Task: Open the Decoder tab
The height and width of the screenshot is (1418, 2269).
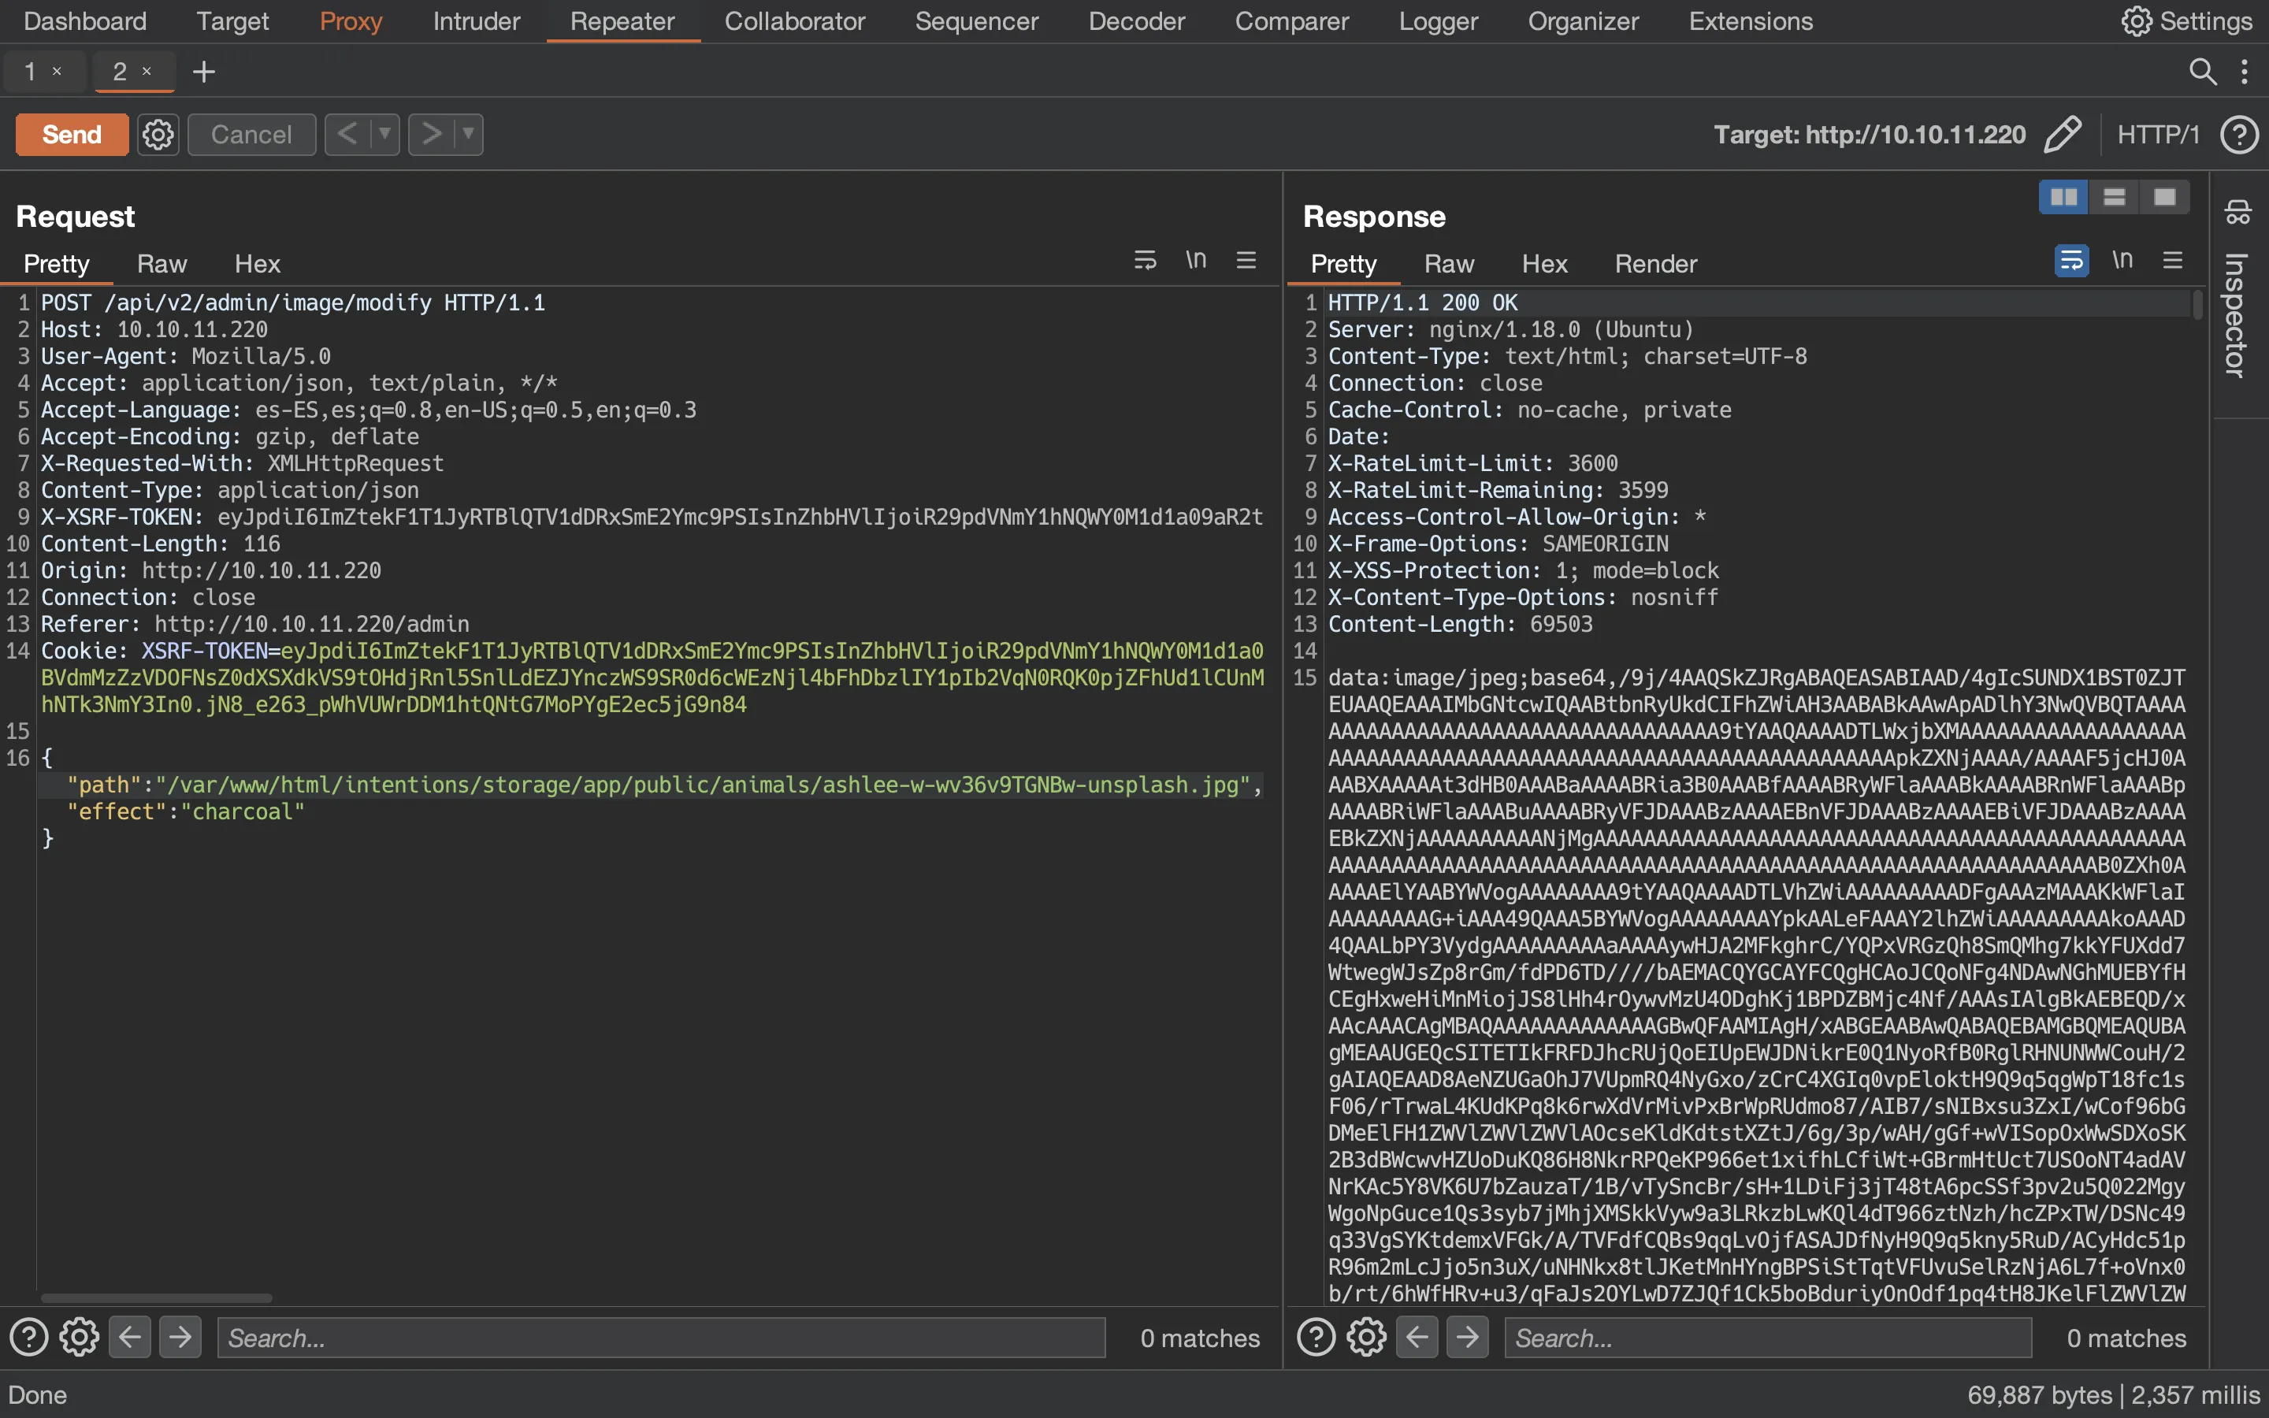Action: point(1136,20)
